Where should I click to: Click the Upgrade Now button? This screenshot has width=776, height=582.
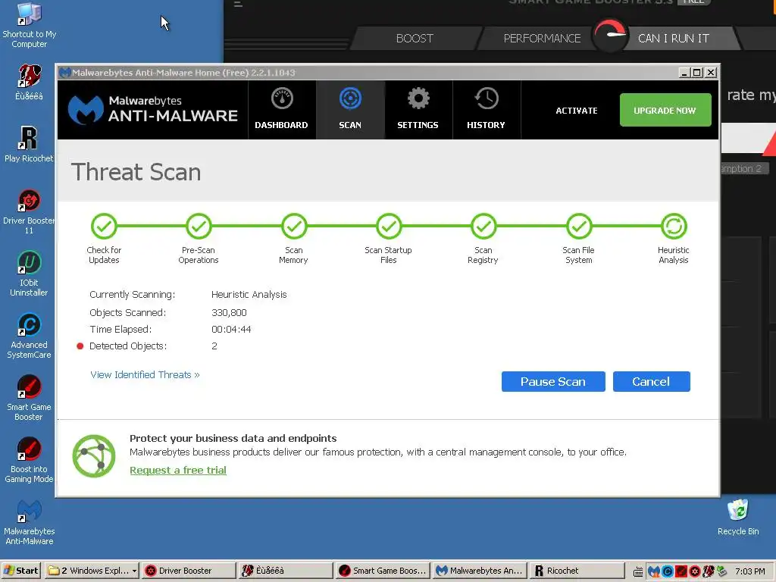tap(665, 110)
